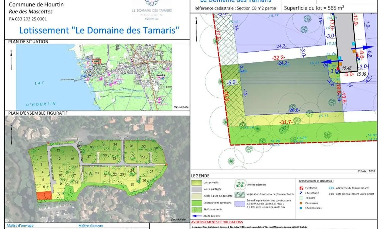Click the Végétation à conserver hatched swatch

tap(240, 194)
